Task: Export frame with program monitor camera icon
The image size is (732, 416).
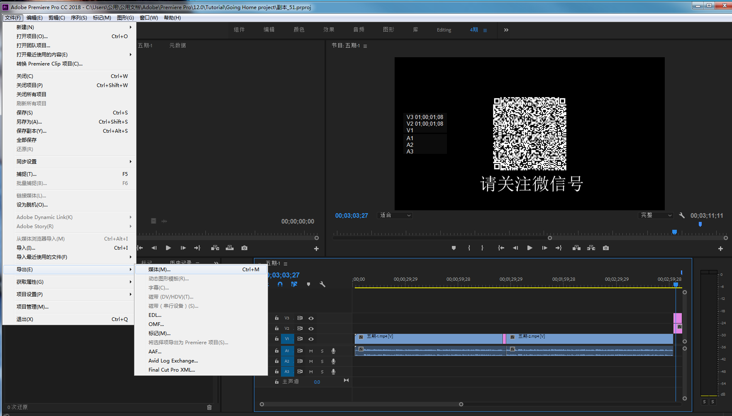Action: pyautogui.click(x=606, y=248)
